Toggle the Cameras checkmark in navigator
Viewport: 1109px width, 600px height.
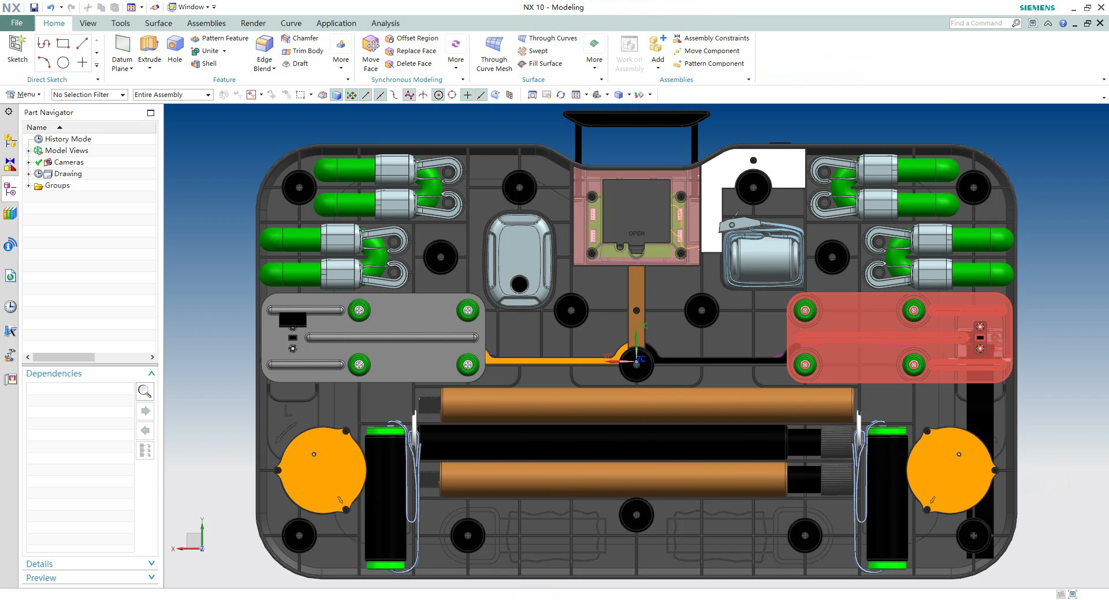pyautogui.click(x=39, y=162)
